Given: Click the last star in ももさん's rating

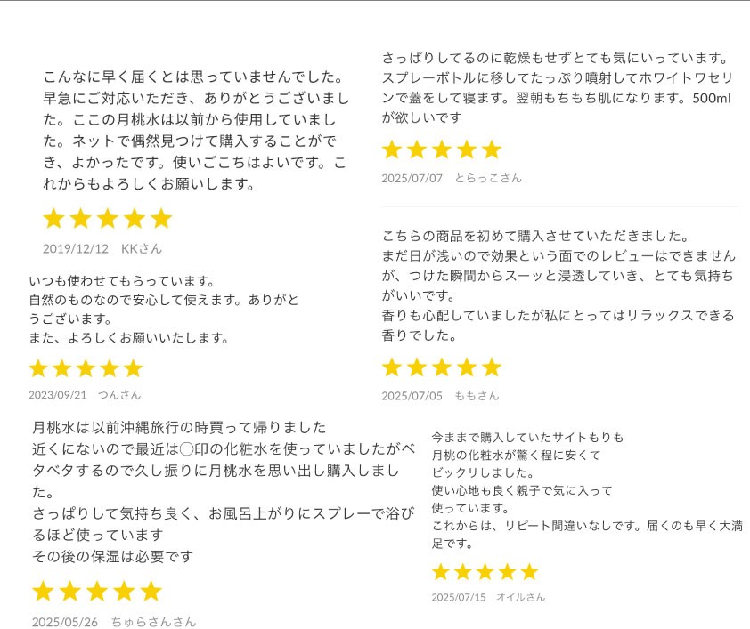Looking at the screenshot, I should (491, 367).
